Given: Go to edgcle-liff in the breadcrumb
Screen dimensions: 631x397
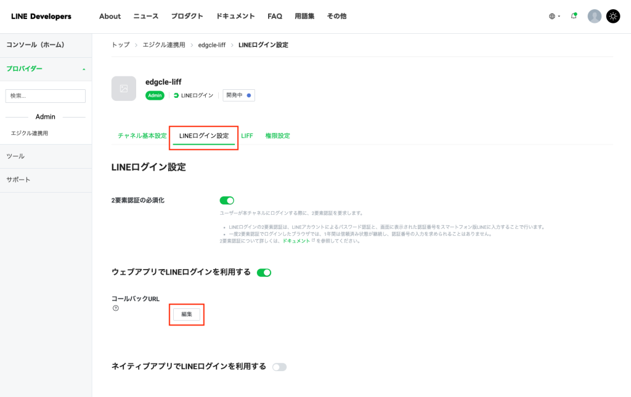Looking at the screenshot, I should click(212, 45).
